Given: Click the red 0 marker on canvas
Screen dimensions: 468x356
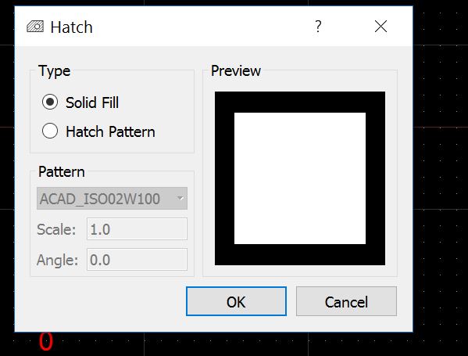Looking at the screenshot, I should click(x=46, y=341).
